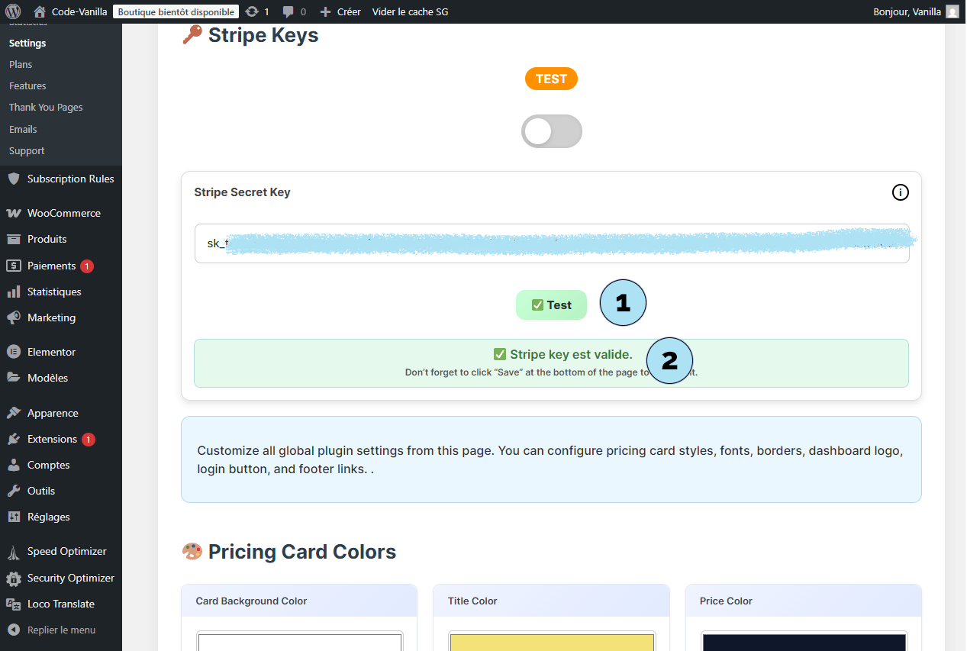
Task: Open the Code-Vanilla site home icon
Action: click(x=40, y=11)
